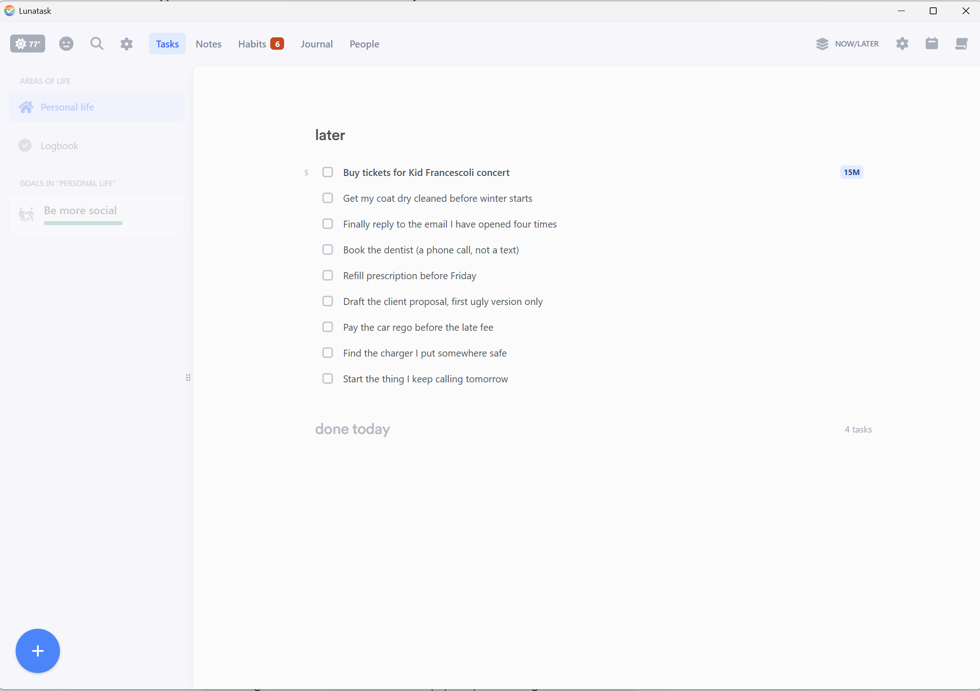
Task: Click the Personal life home icon
Action: (x=26, y=107)
